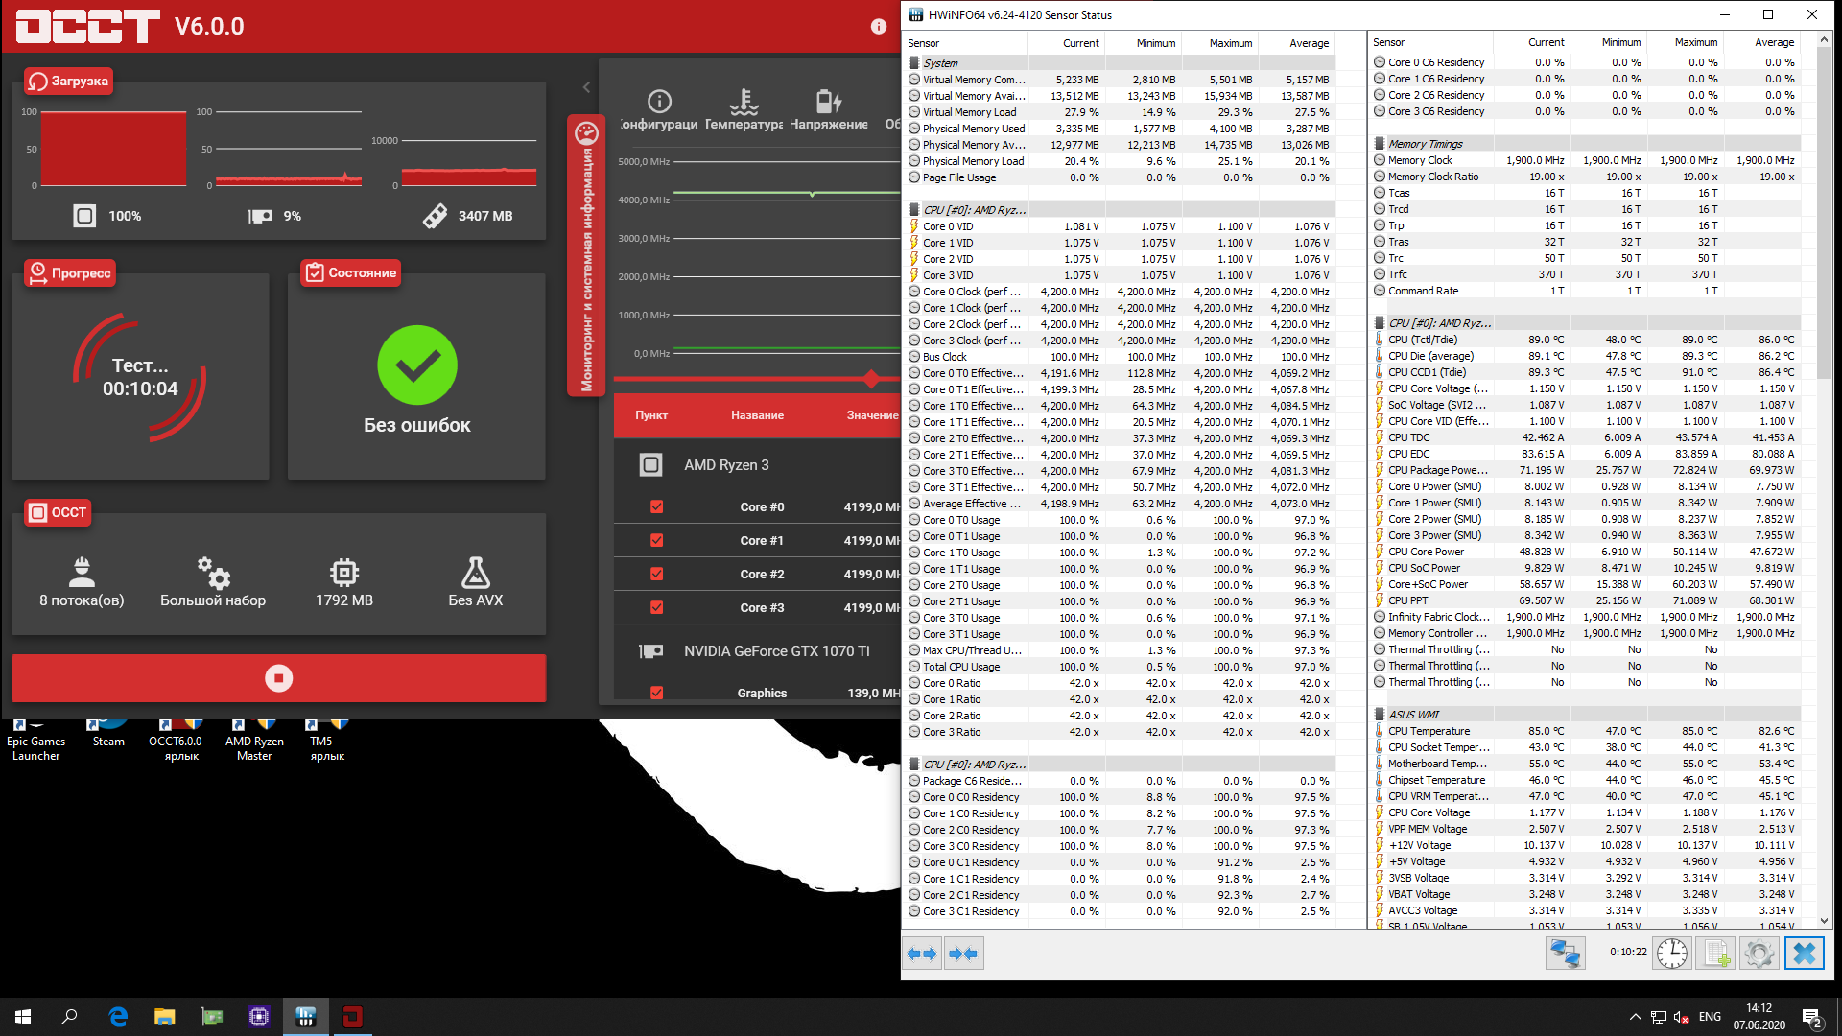This screenshot has width=1842, height=1036.
Task: Uncheck the Graphics clock checkbox
Action: pos(657,693)
